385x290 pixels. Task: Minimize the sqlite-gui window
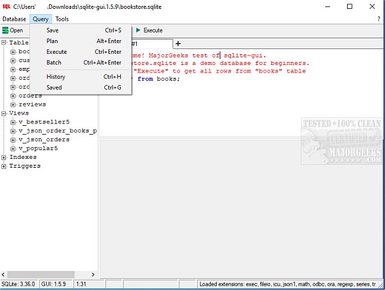point(328,6)
